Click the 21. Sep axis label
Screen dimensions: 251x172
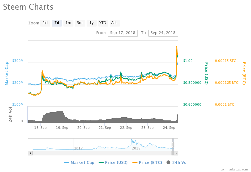tap(105, 128)
